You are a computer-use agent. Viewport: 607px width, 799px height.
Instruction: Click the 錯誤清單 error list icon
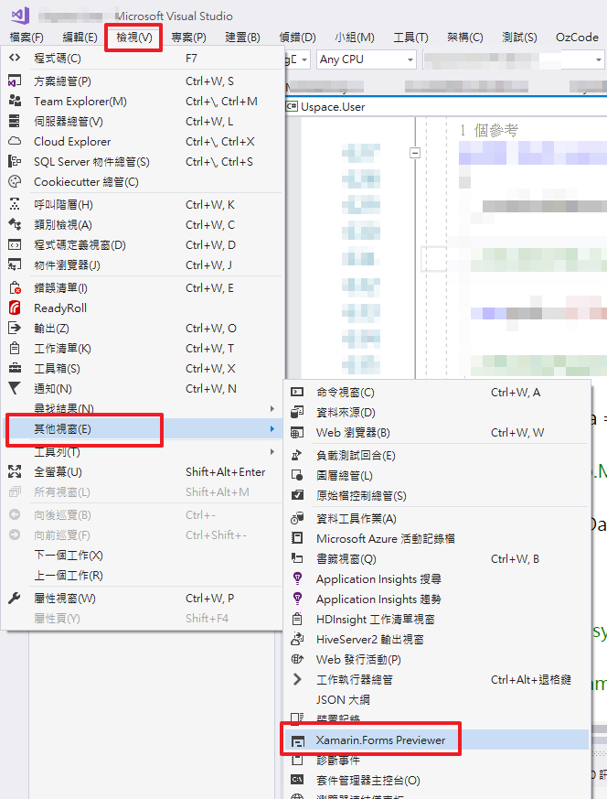(x=15, y=288)
